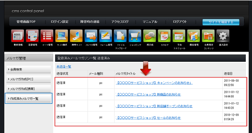Click the cms control panel title
The width and height of the screenshot is (252, 133).
[28, 11]
